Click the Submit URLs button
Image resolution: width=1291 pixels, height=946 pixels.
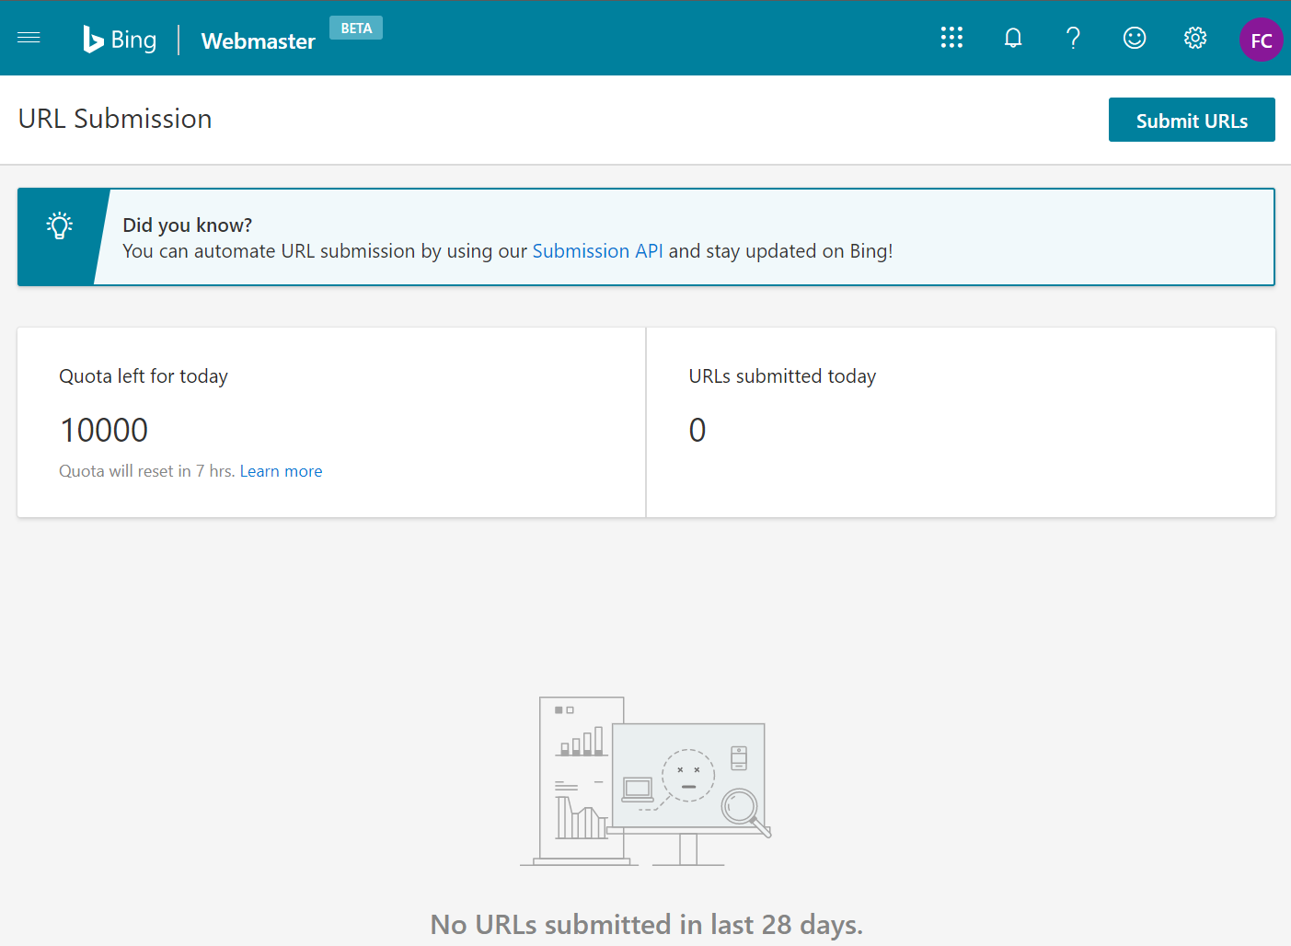(x=1191, y=120)
